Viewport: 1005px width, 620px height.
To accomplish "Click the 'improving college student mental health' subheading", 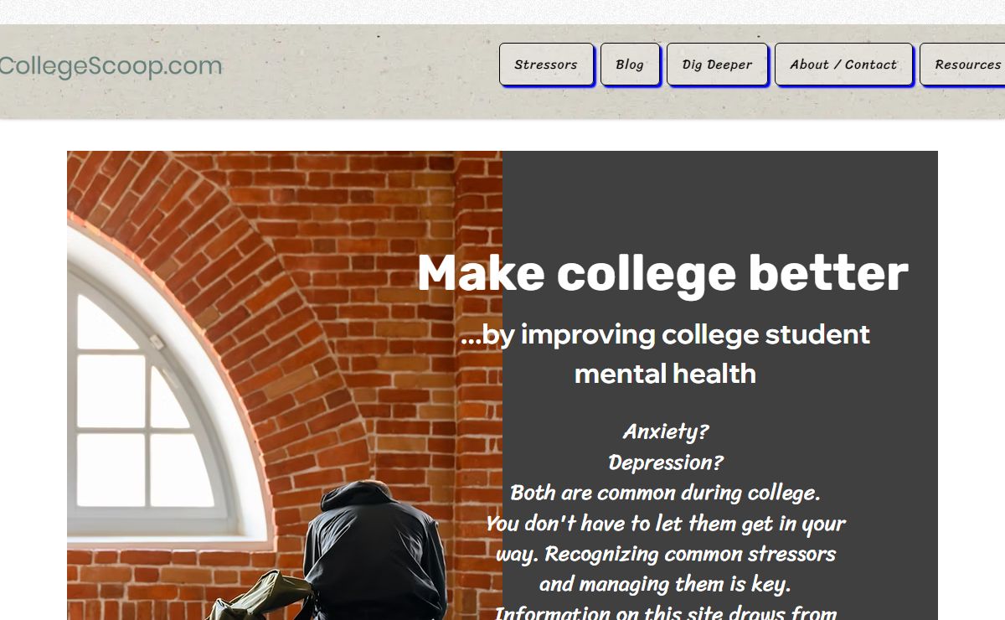I will [665, 354].
